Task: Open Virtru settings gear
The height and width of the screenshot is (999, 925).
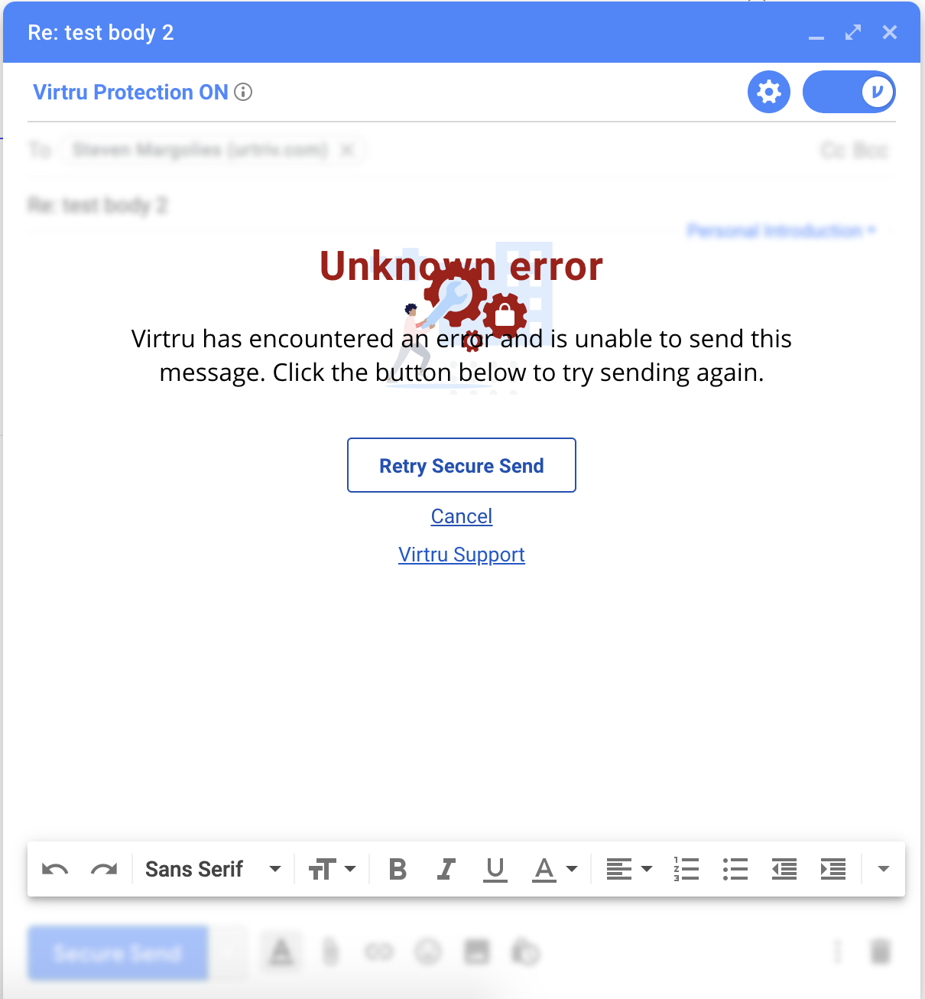Action: [x=769, y=92]
